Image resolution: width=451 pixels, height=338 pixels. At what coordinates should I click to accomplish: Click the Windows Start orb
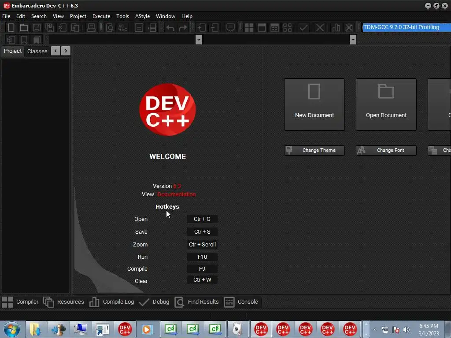coord(12,329)
